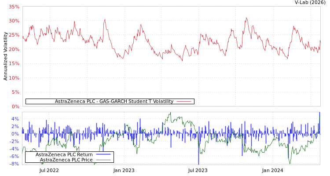The image size is (330, 176).
Task: Click the -4% tick on return axis
Action: 14,149
